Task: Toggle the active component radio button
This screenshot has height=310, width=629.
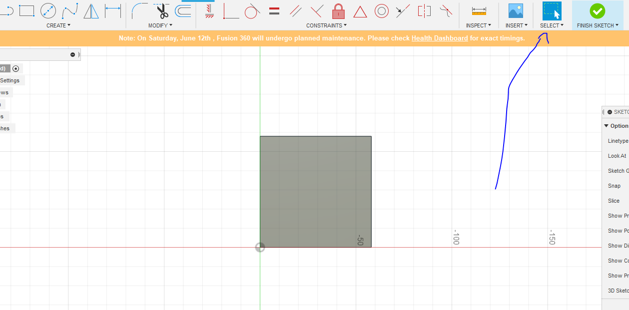Action: point(15,68)
